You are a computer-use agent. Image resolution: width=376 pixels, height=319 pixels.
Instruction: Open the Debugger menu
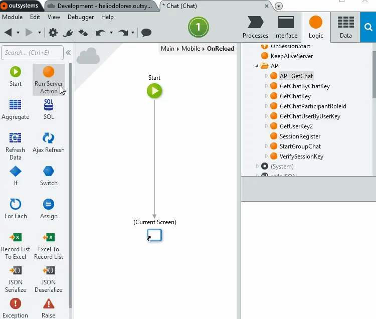coord(81,17)
